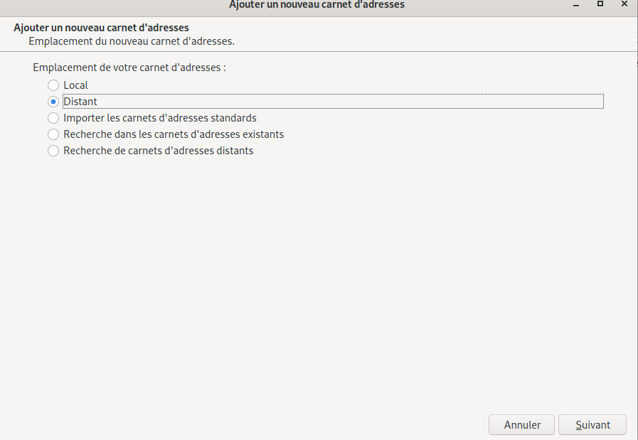Click the 'Local' option label text

tap(75, 85)
